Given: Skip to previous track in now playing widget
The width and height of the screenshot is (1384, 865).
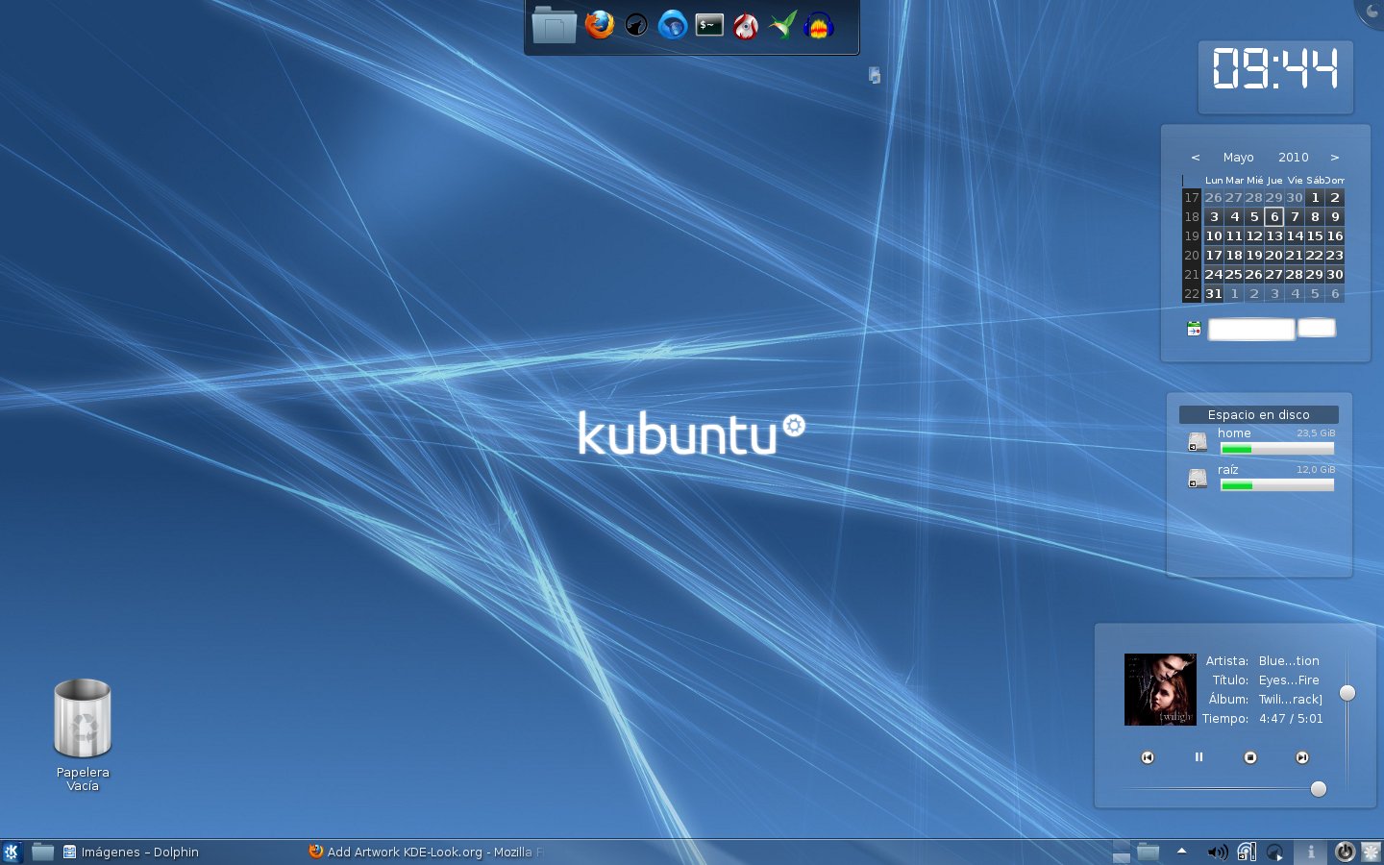Looking at the screenshot, I should point(1148,757).
